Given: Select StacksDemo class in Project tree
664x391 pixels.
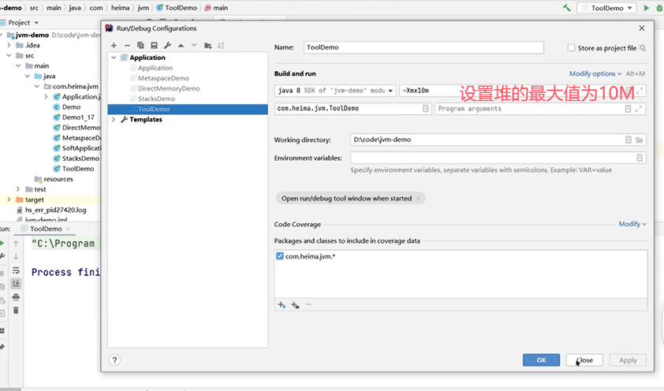Looking at the screenshot, I should pos(80,158).
